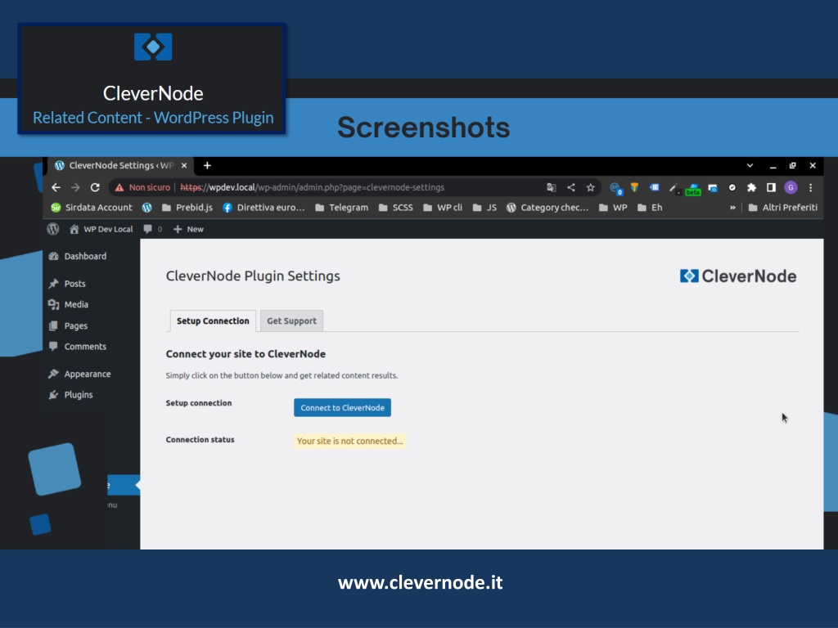The width and height of the screenshot is (838, 628).
Task: Switch to the Setup Connection tab
Action: pyautogui.click(x=213, y=321)
